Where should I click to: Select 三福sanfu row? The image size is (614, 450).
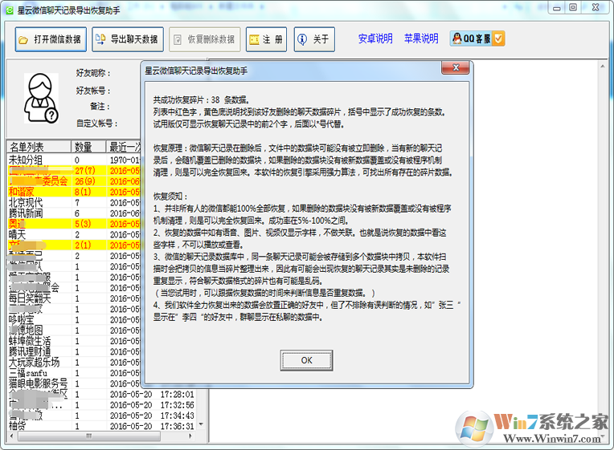point(74,373)
